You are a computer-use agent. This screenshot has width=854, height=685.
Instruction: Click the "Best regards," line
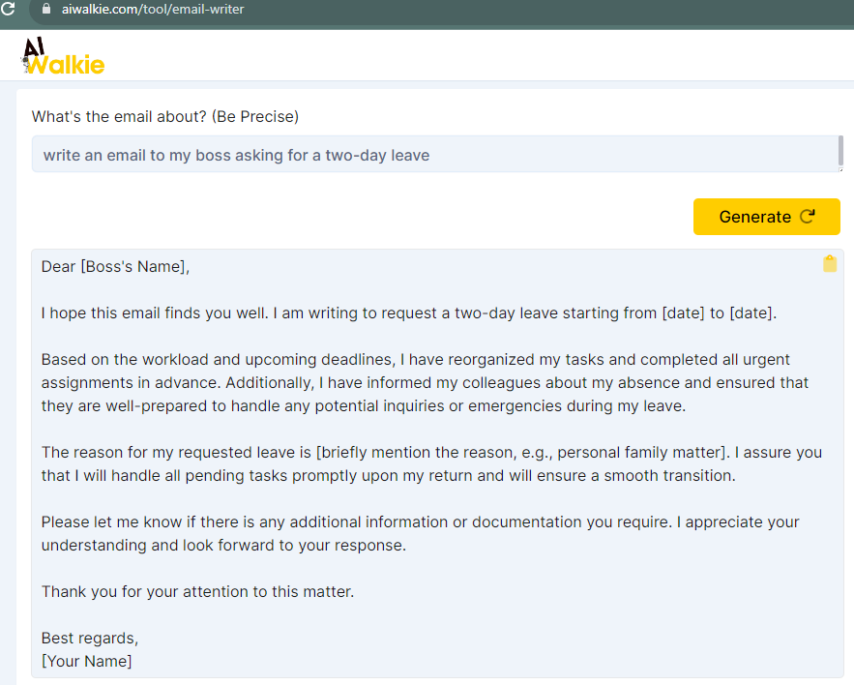(90, 639)
